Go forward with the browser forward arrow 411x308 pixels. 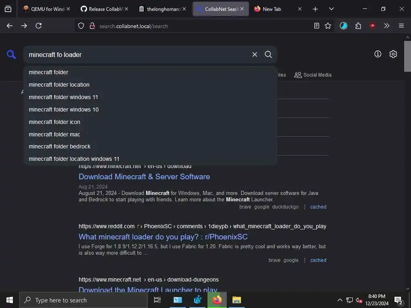tap(24, 26)
